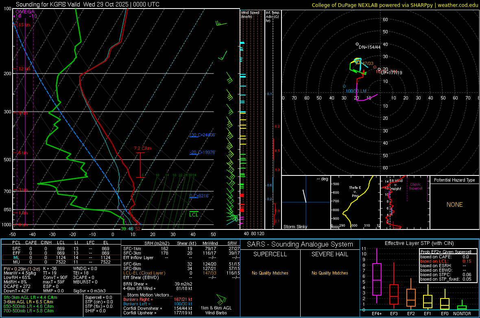Click the NONE hazard type value
480x318 pixels.
(454, 205)
